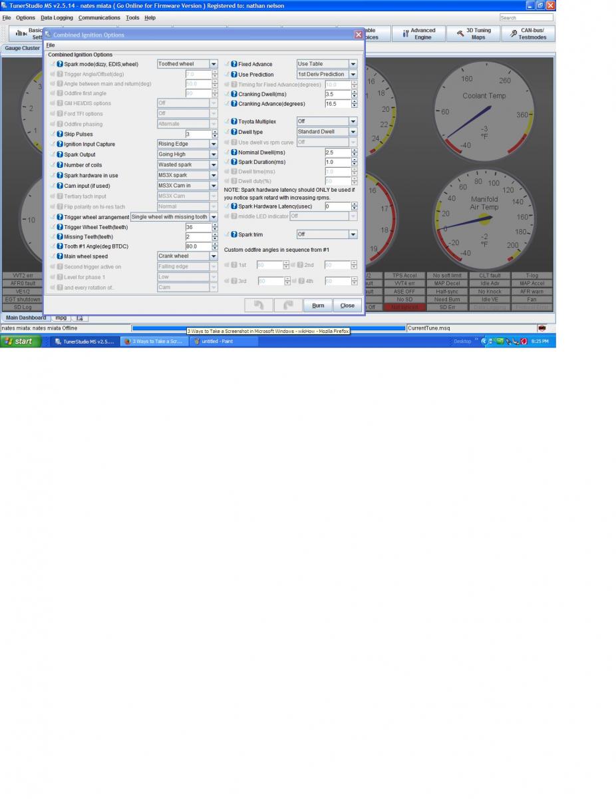Click the undo arrow button in dialog
This screenshot has width=616, height=799.
(x=259, y=305)
